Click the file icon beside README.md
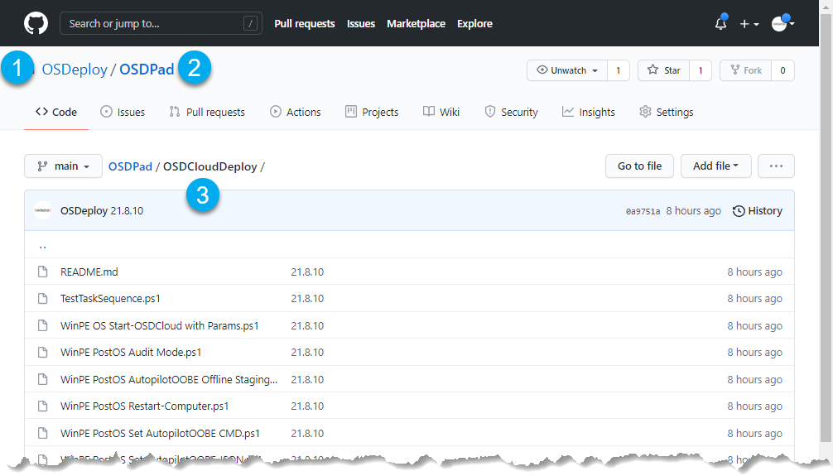The height and width of the screenshot is (476, 833). [42, 272]
